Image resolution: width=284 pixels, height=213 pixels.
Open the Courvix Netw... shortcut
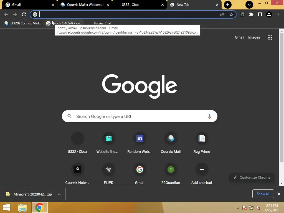tap(78, 174)
